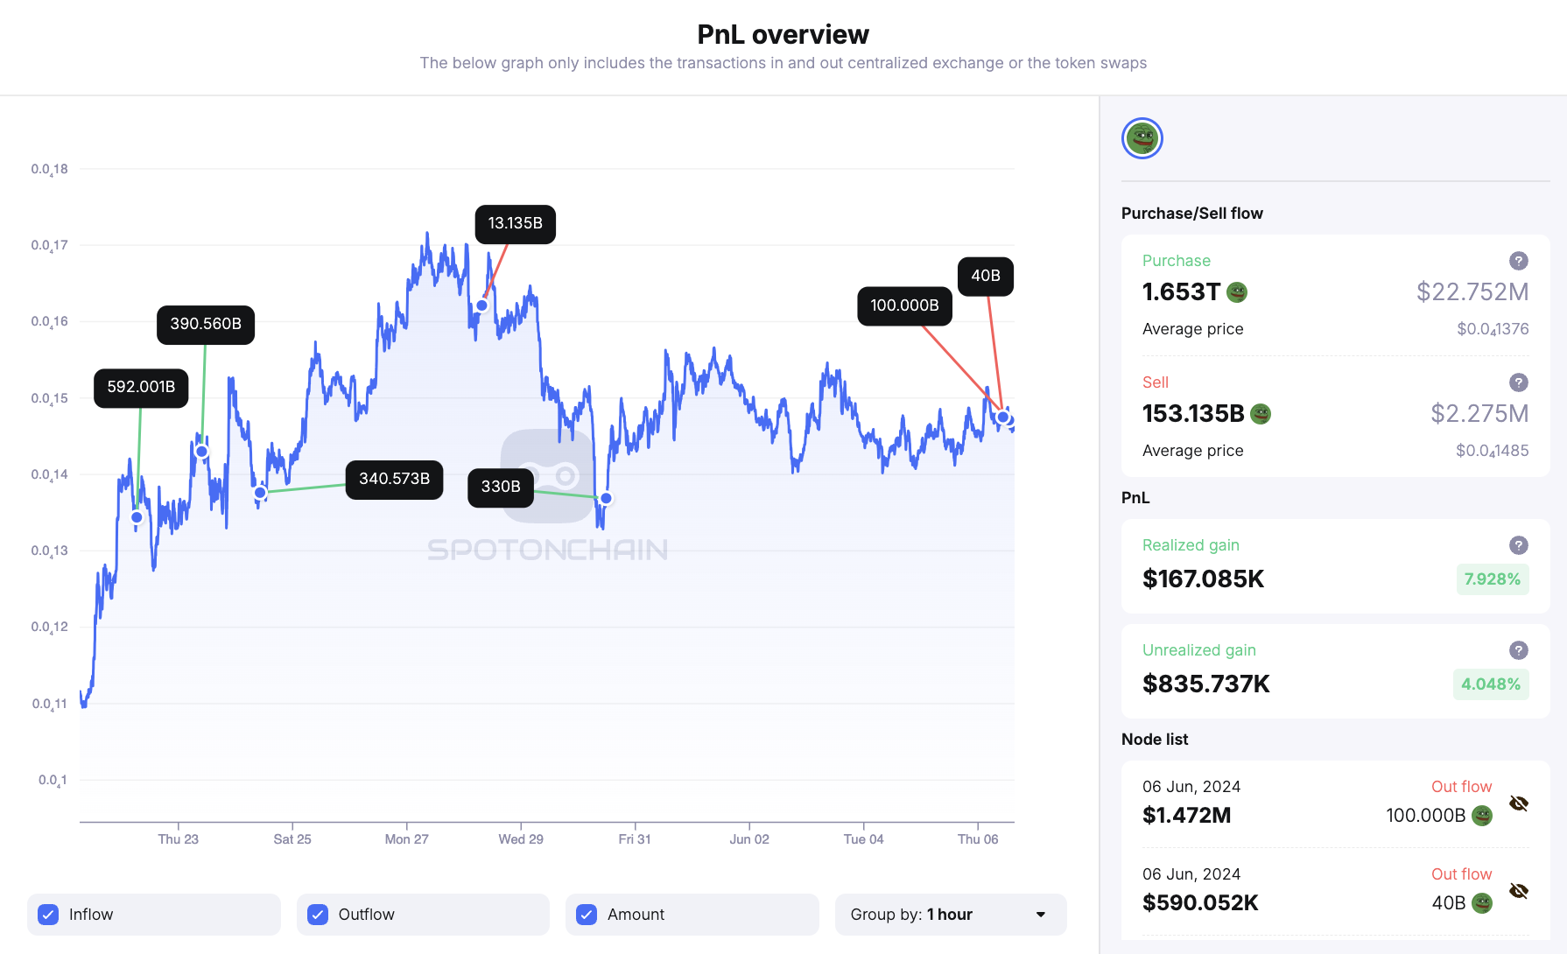Click the Pepe icon on the 100.000B node entry

(x=1481, y=815)
